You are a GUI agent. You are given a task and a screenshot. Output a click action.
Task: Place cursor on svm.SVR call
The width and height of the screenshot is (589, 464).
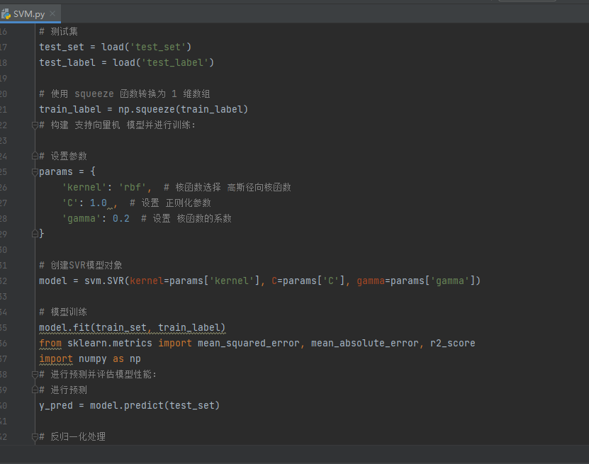106,281
